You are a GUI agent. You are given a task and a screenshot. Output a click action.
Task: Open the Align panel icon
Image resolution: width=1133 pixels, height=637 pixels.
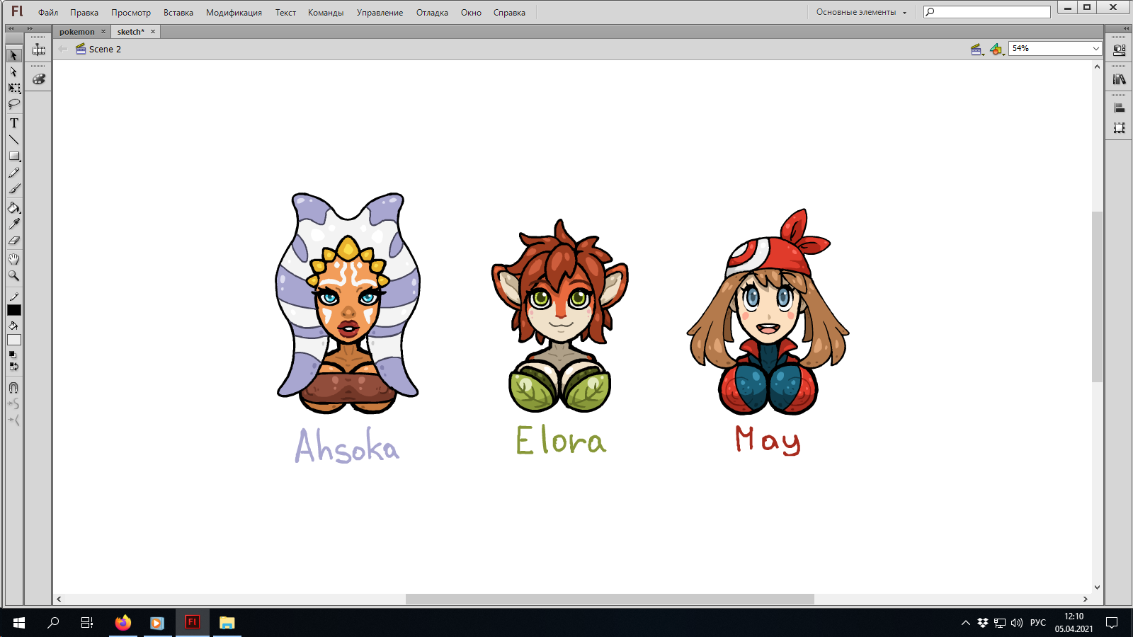pyautogui.click(x=1119, y=108)
